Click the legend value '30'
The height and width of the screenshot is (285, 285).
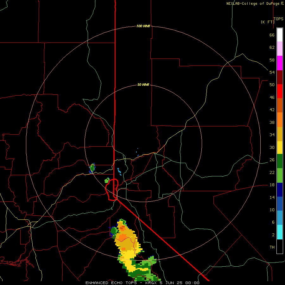tap(272, 147)
